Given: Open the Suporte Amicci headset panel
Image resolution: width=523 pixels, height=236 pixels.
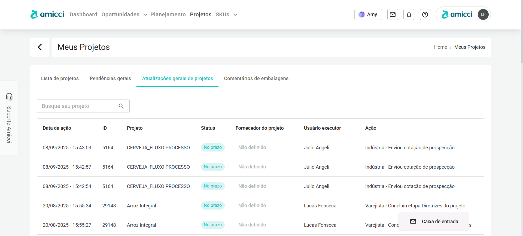Looking at the screenshot, I should tap(9, 118).
